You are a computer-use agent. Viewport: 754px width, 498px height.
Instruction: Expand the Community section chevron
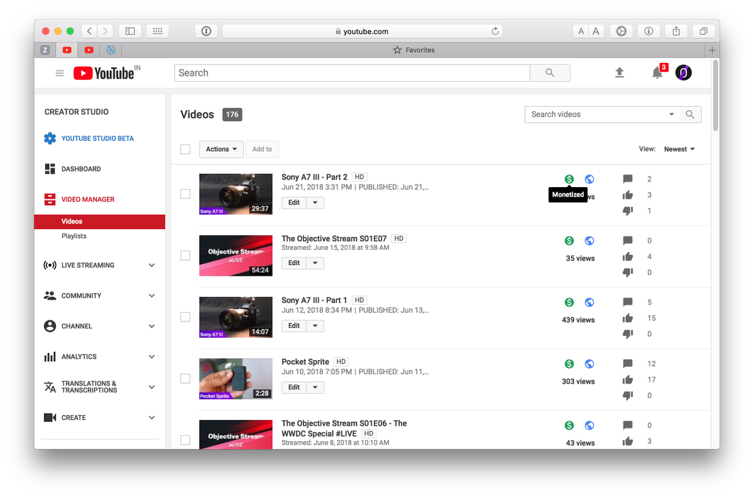[151, 296]
